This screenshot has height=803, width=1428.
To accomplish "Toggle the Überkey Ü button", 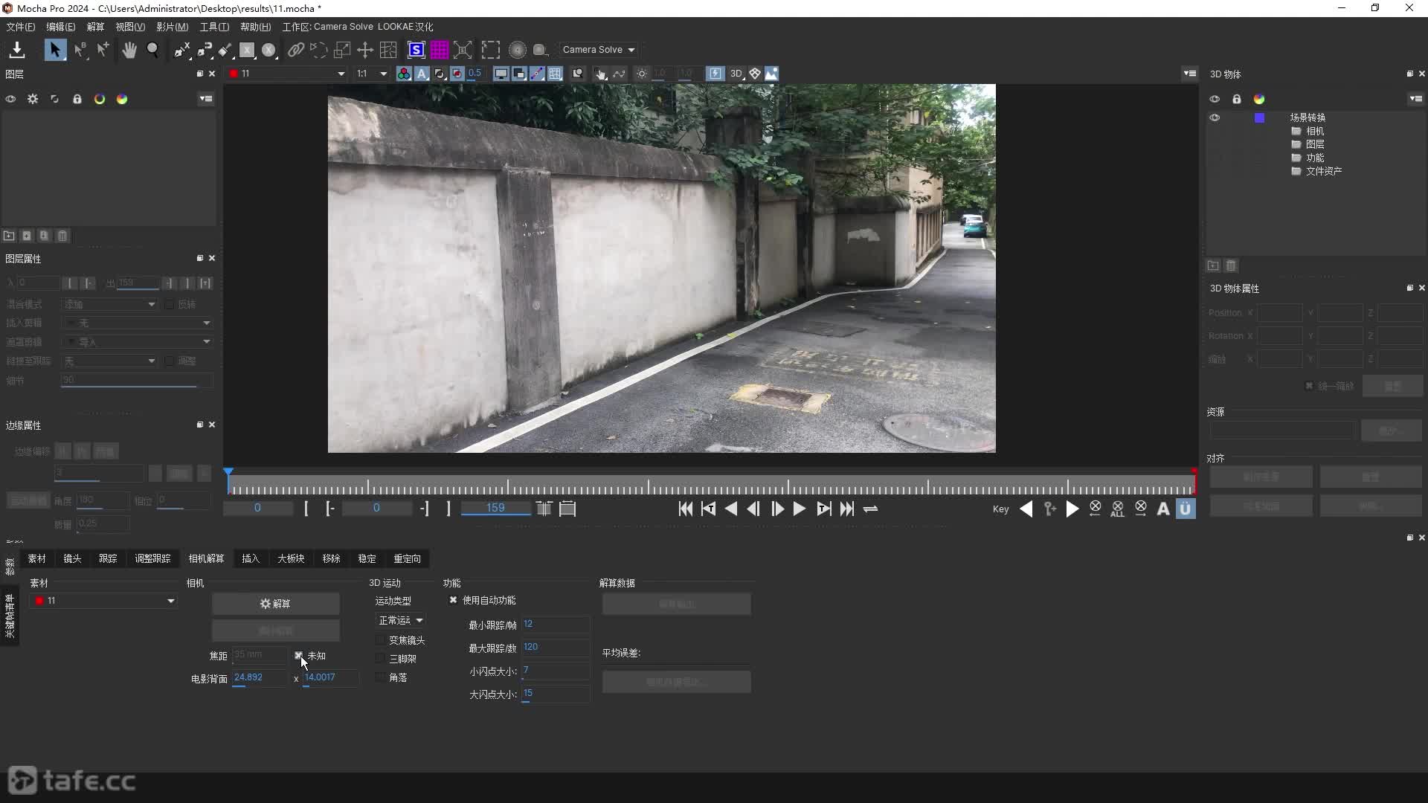I will [1186, 509].
